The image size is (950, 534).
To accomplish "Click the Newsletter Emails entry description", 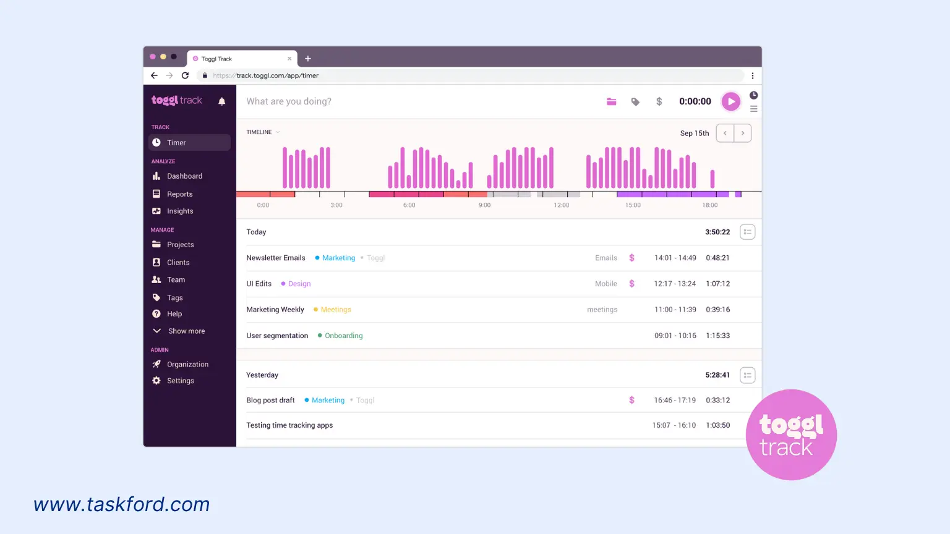I will click(276, 258).
